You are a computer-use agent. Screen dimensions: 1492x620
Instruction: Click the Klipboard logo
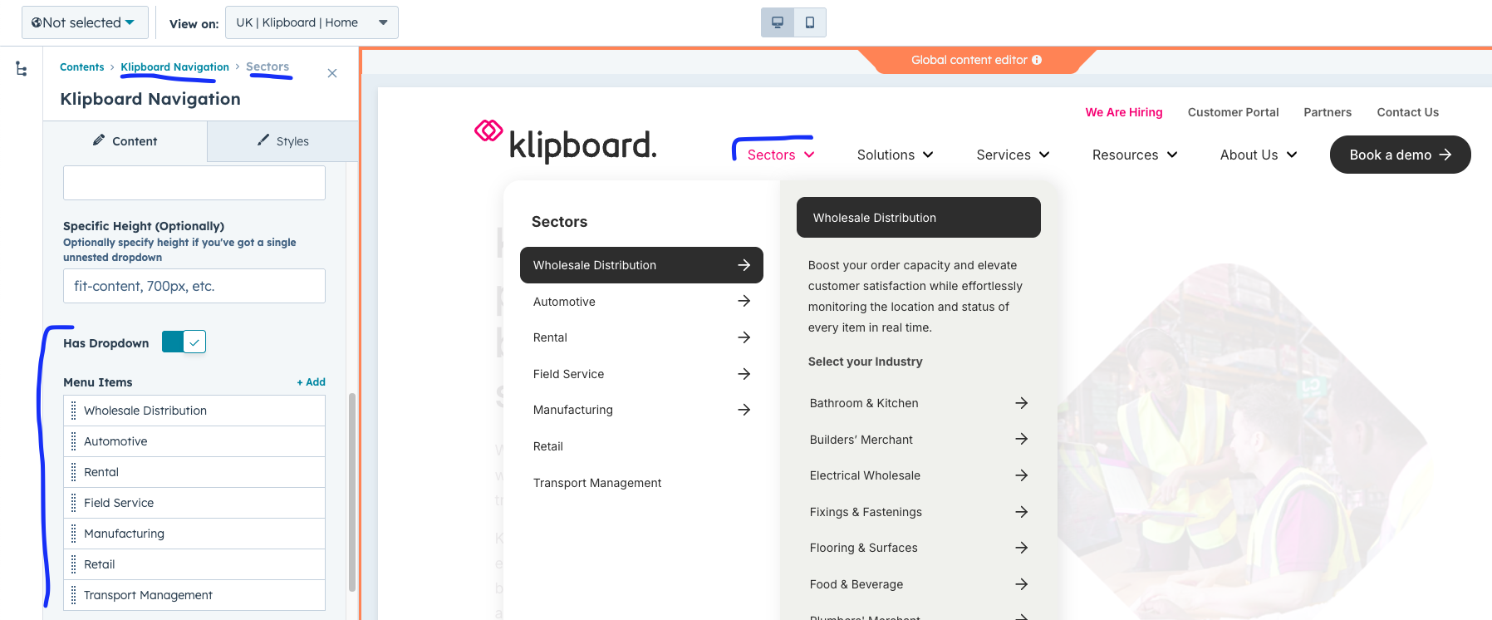565,141
